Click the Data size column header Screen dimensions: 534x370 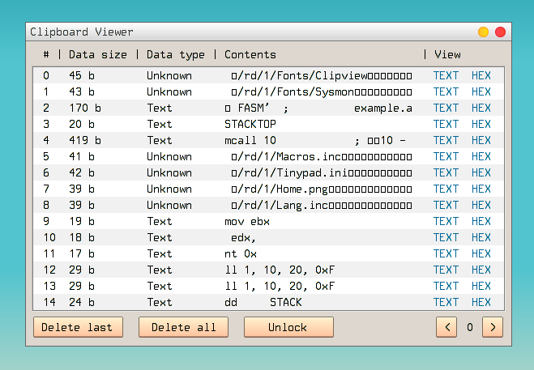(x=98, y=55)
